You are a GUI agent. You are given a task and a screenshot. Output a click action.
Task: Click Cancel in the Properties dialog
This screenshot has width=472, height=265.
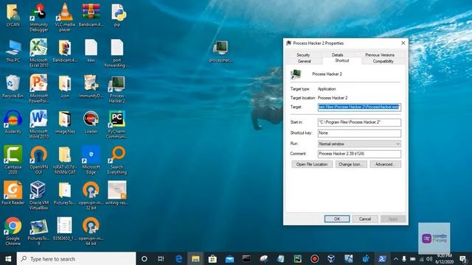[365, 219]
